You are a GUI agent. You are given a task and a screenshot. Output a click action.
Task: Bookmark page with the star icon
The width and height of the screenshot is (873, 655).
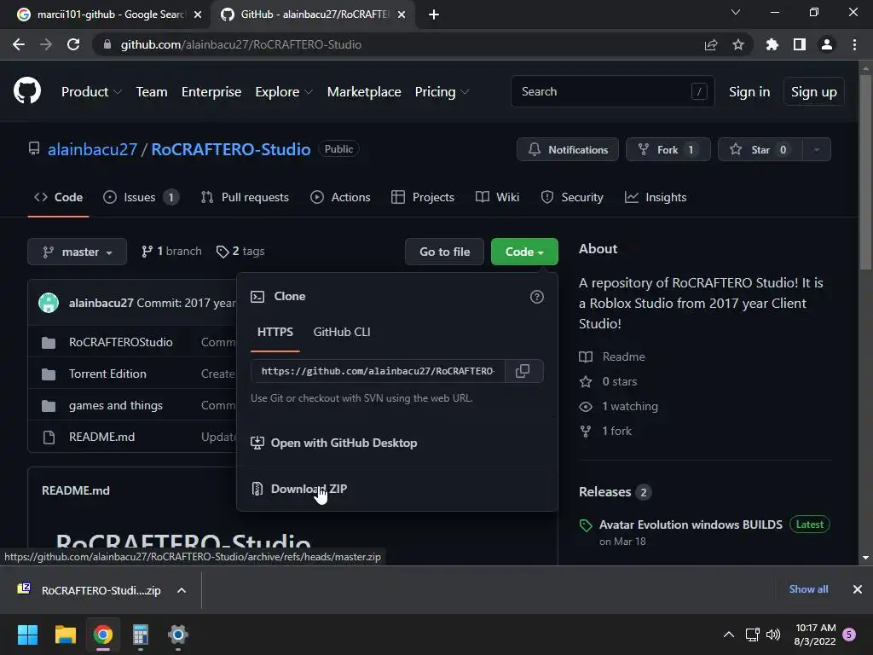coord(738,44)
